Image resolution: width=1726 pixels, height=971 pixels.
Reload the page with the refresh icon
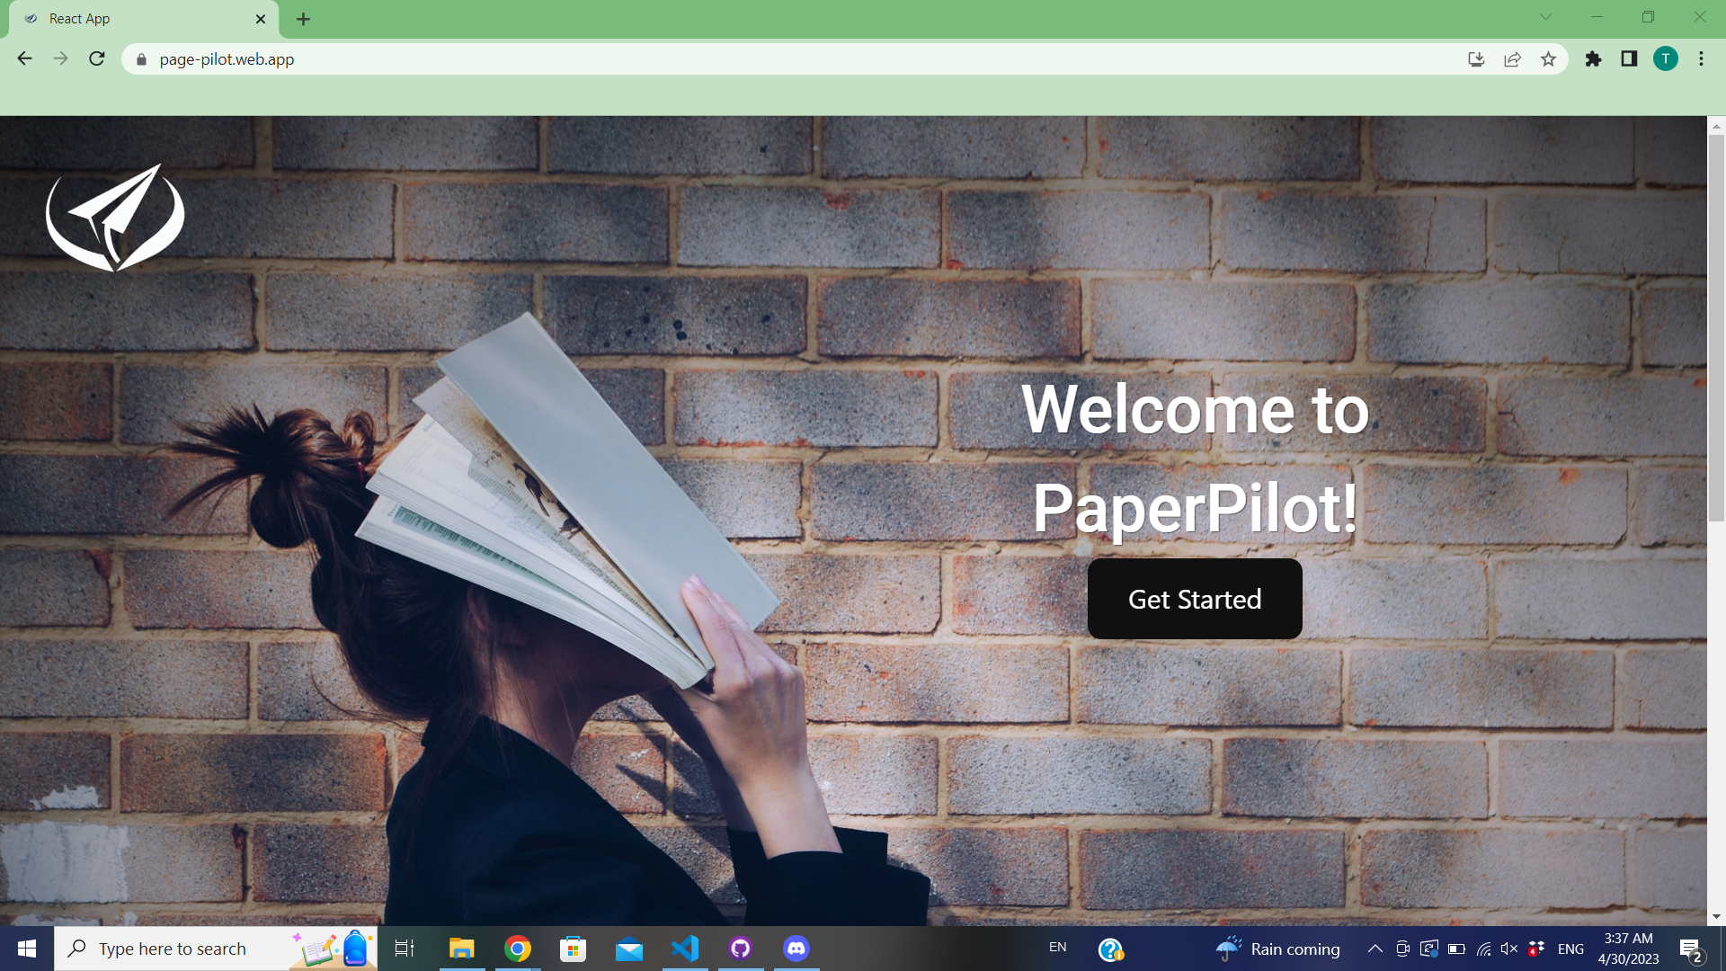pyautogui.click(x=97, y=59)
